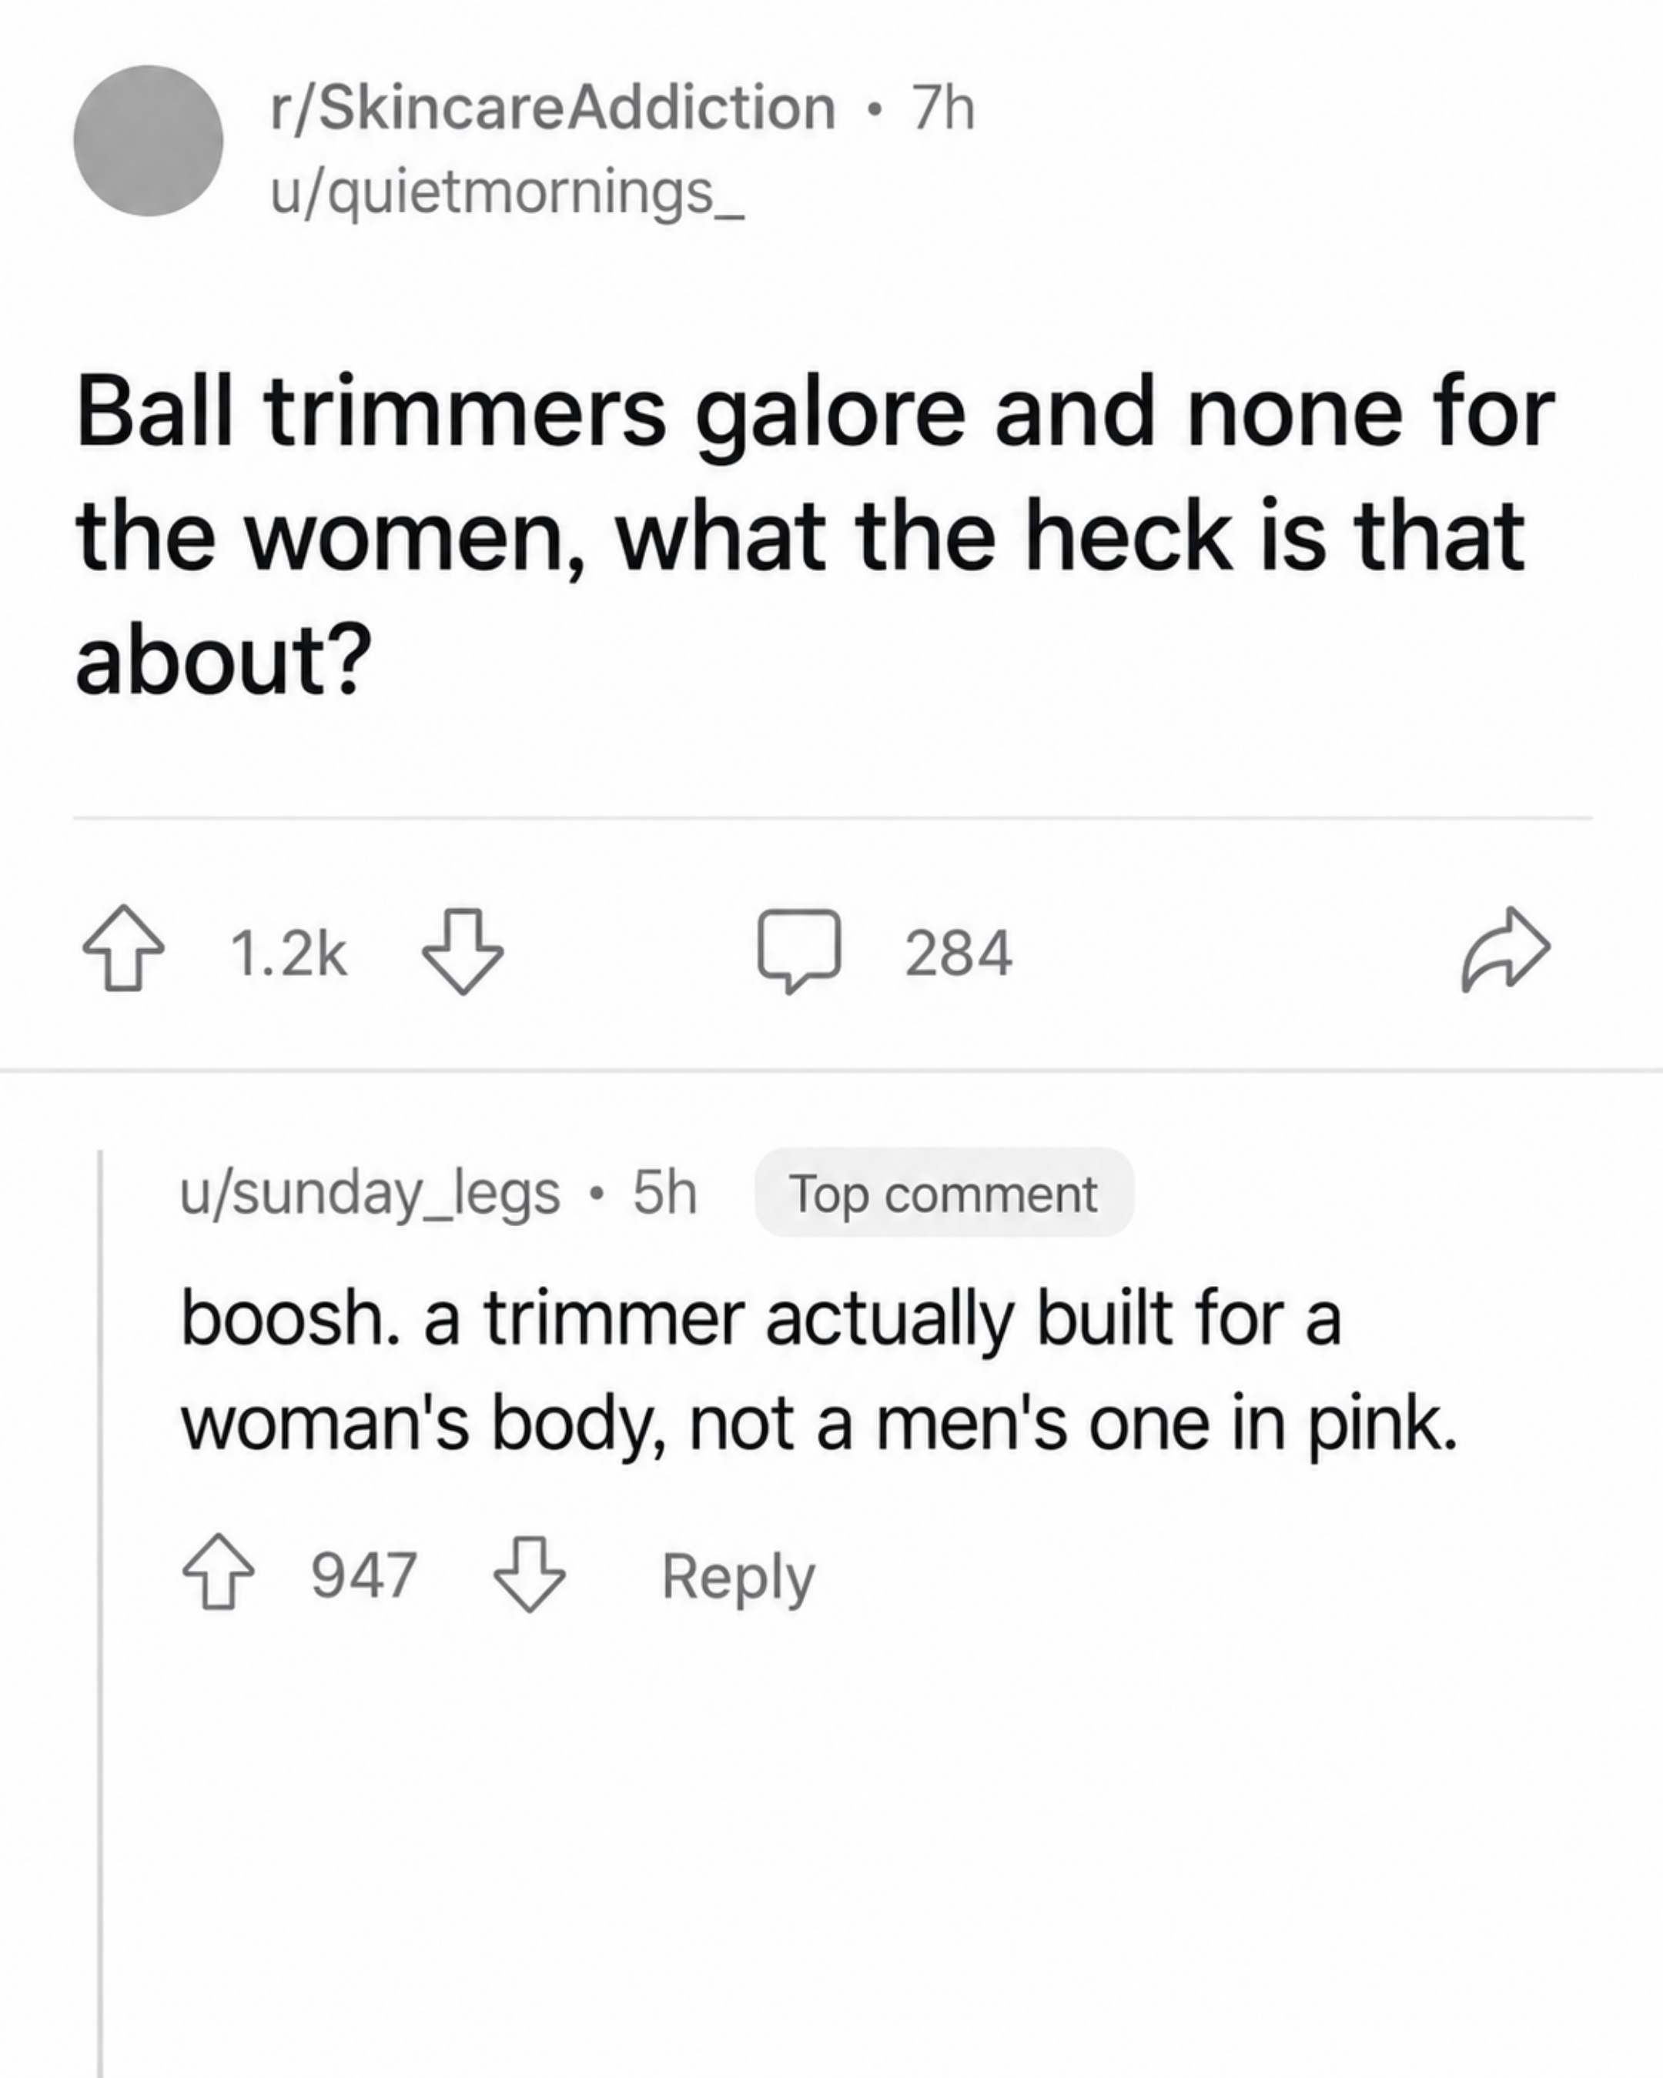Visit the r/SkincareAddiction subreddit
This screenshot has width=1663, height=2078.
(554, 106)
